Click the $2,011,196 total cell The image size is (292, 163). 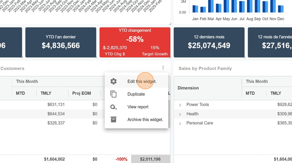point(150,159)
